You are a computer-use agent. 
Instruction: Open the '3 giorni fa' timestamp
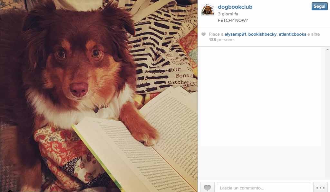pos(228,14)
